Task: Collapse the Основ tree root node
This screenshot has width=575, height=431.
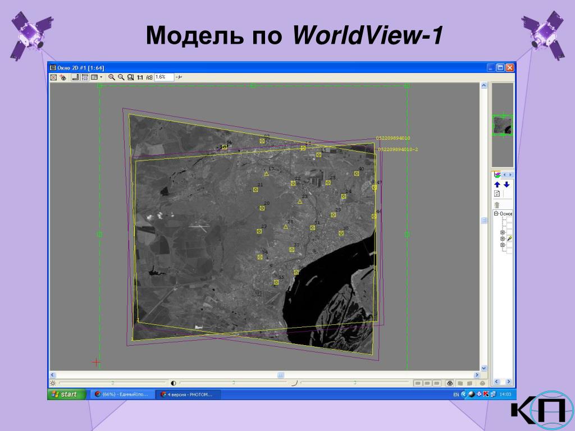Action: click(x=496, y=213)
